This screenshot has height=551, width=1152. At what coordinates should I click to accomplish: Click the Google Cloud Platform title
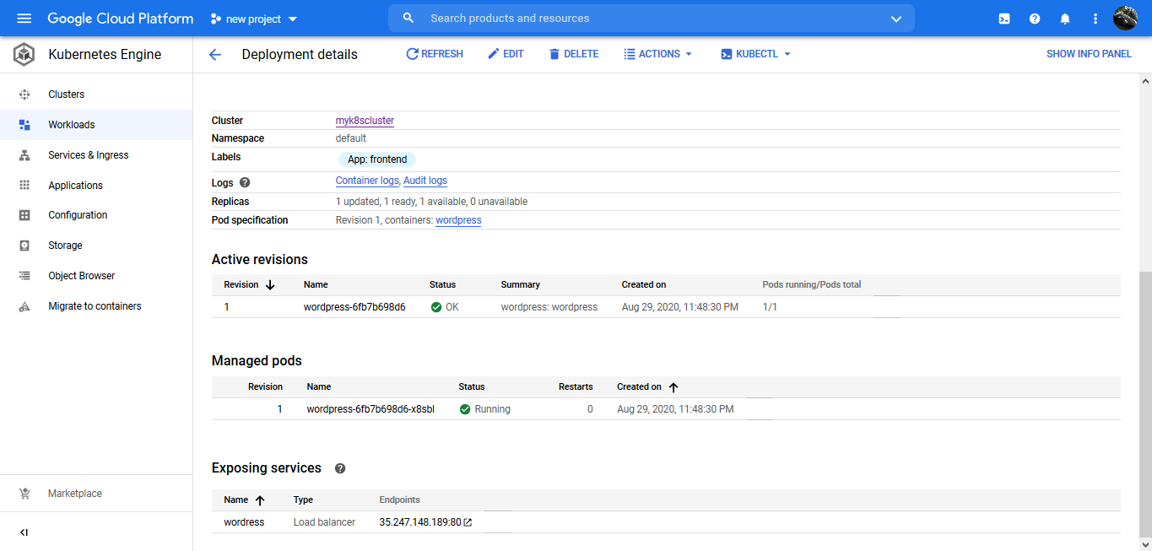pyautogui.click(x=121, y=19)
